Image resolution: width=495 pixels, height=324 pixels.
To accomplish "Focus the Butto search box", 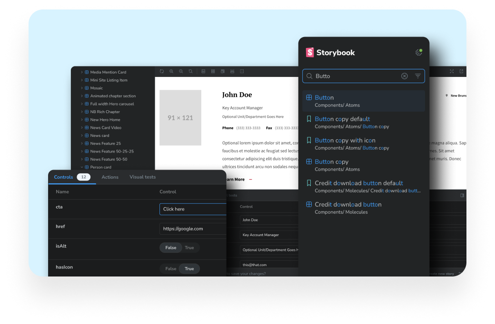I will pos(364,76).
